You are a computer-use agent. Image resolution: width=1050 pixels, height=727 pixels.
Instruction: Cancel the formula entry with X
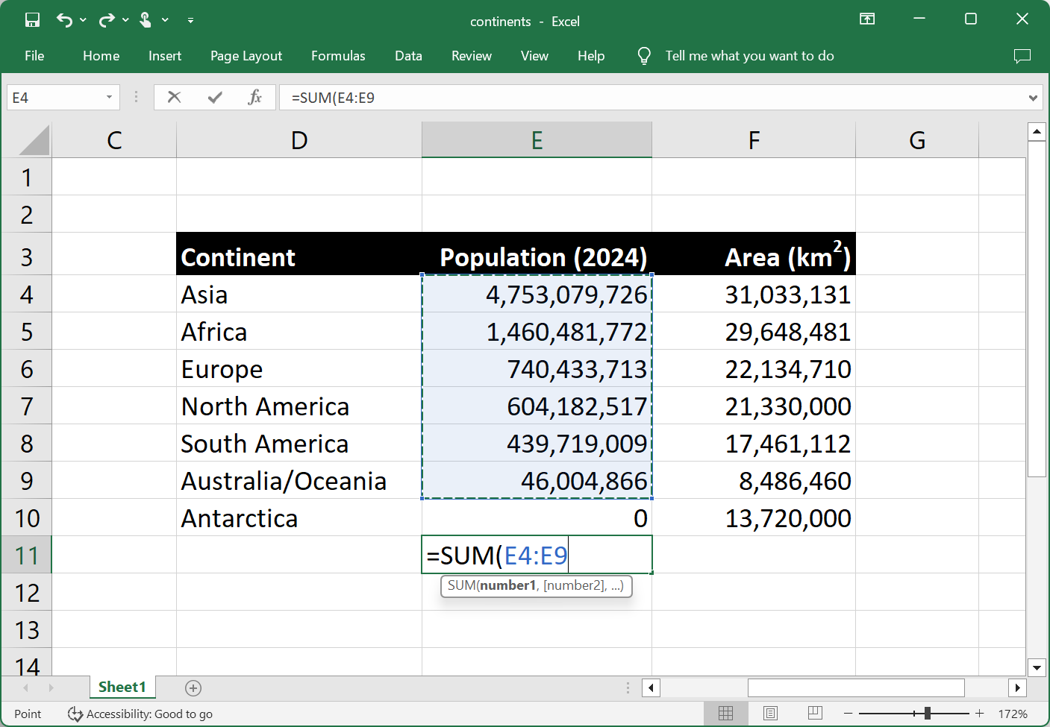point(174,97)
